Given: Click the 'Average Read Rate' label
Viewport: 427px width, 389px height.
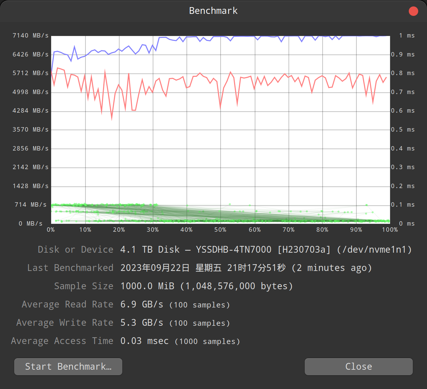Looking at the screenshot, I should 68,304.
